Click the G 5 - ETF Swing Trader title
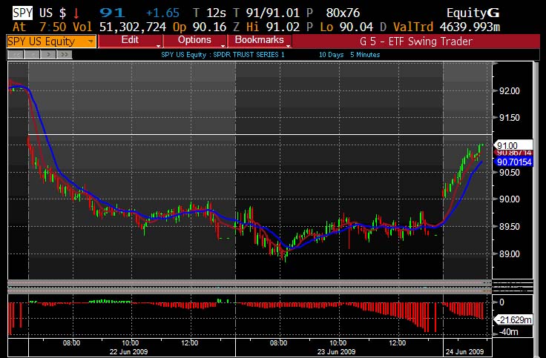Screen dimensions: 546x358 coord(416,42)
